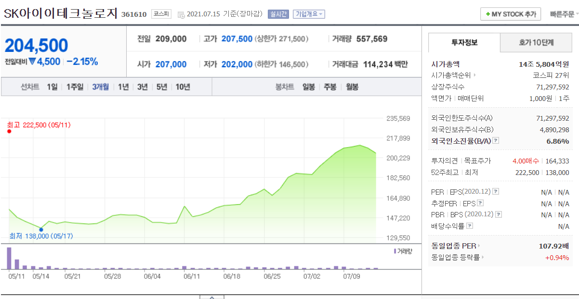
Task: Click the 외국인보유주식수 value 4,890,298
Action: [x=554, y=130]
